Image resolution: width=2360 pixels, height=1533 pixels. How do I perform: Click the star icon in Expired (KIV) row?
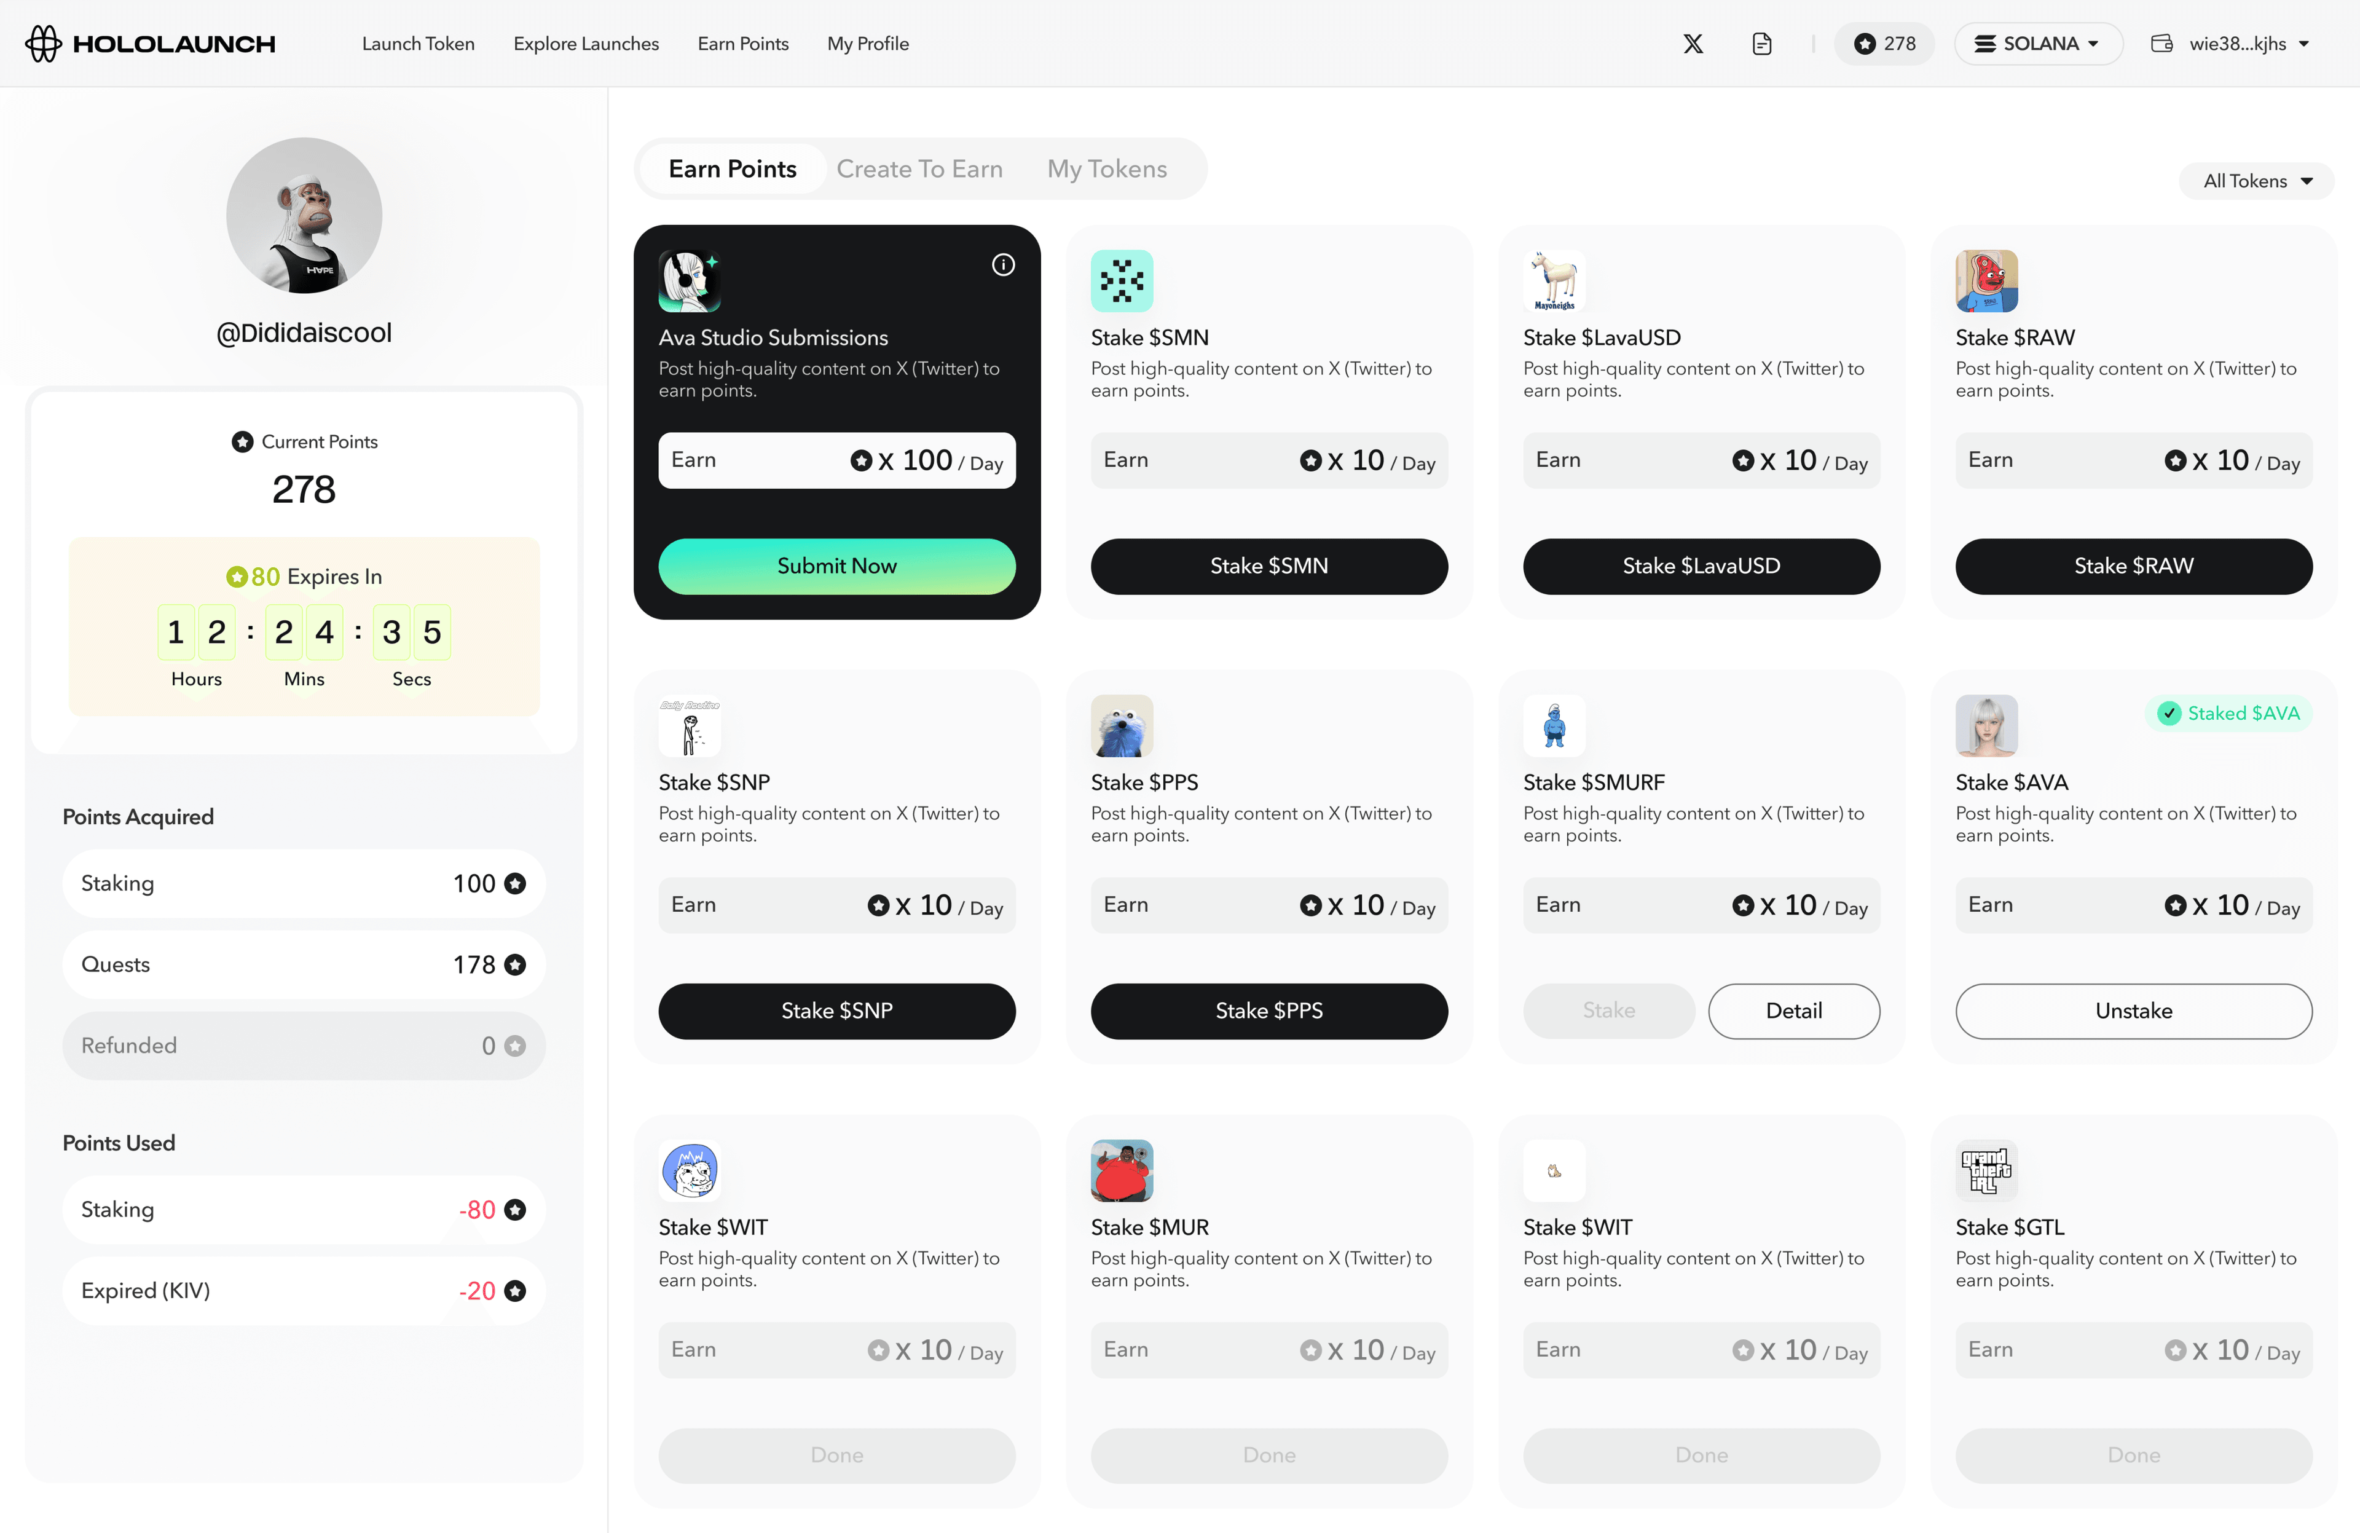click(514, 1291)
